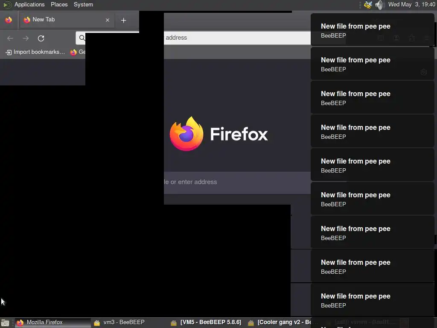Click the Import bookmarks link

35,52
